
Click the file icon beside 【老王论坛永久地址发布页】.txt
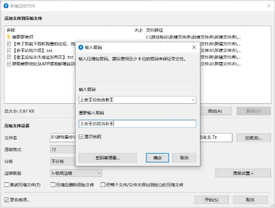click(x=9, y=57)
